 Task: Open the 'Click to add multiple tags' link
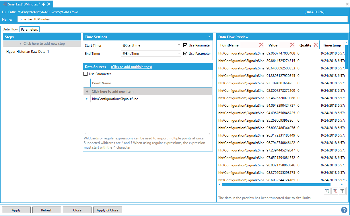131,67
